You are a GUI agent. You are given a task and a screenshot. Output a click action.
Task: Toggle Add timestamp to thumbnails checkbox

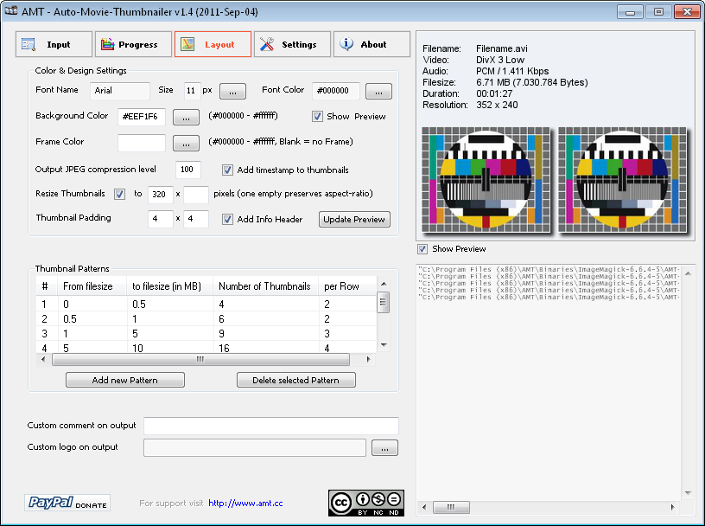(227, 170)
